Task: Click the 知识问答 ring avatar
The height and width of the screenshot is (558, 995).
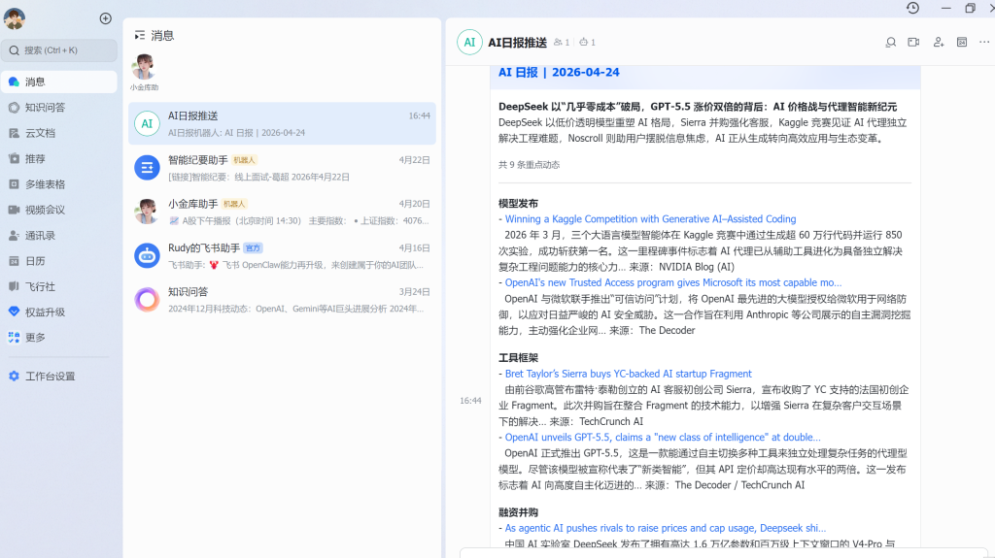Action: pos(147,300)
